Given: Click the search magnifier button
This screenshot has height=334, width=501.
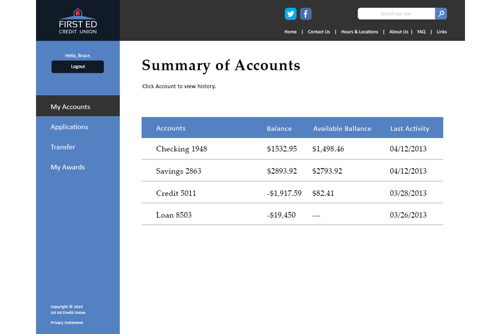Looking at the screenshot, I should 441,14.
